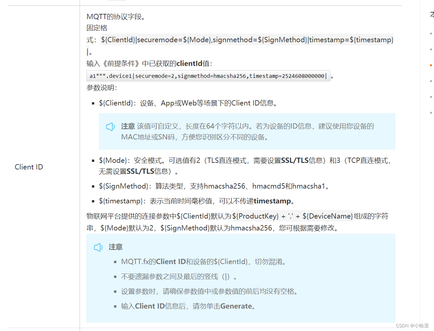
Task: Click the ClientId format code block
Action: click(247, 40)
